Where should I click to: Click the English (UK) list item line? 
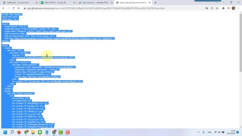coord(22,101)
